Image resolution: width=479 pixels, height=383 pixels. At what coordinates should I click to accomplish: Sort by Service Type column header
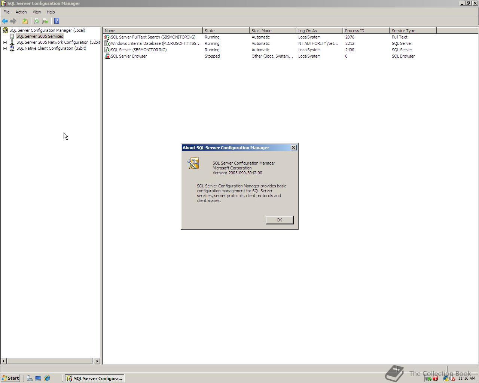(413, 31)
